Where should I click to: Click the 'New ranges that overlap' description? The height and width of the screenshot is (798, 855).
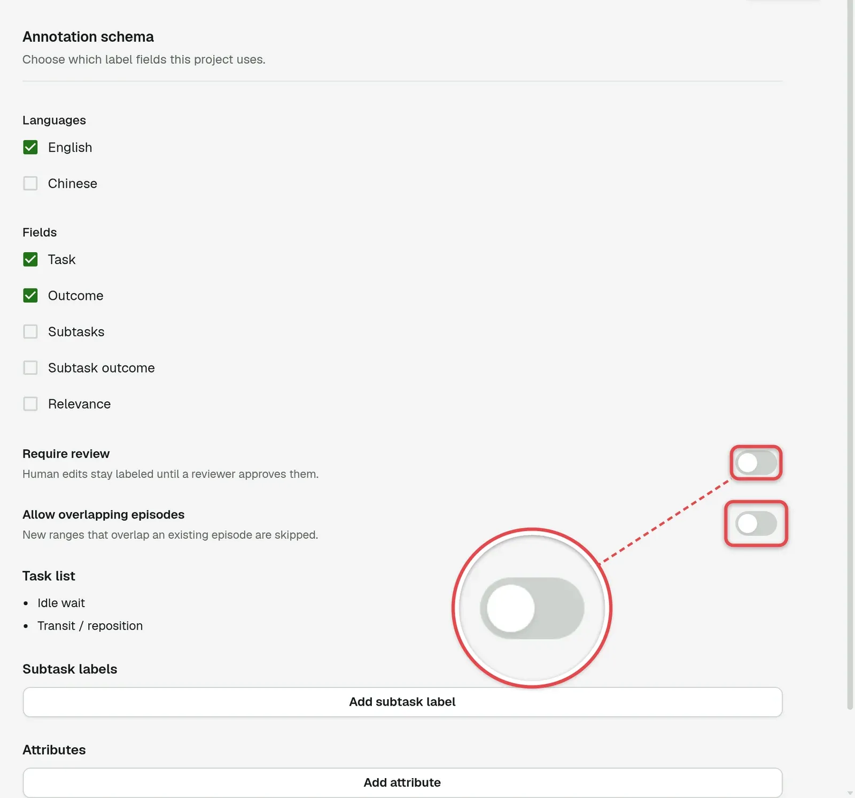(x=170, y=535)
